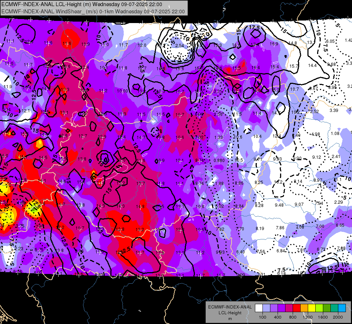Viewport: 352px width, 324px height.
Task: Click the 2000 legend scale label
Action: (338, 317)
